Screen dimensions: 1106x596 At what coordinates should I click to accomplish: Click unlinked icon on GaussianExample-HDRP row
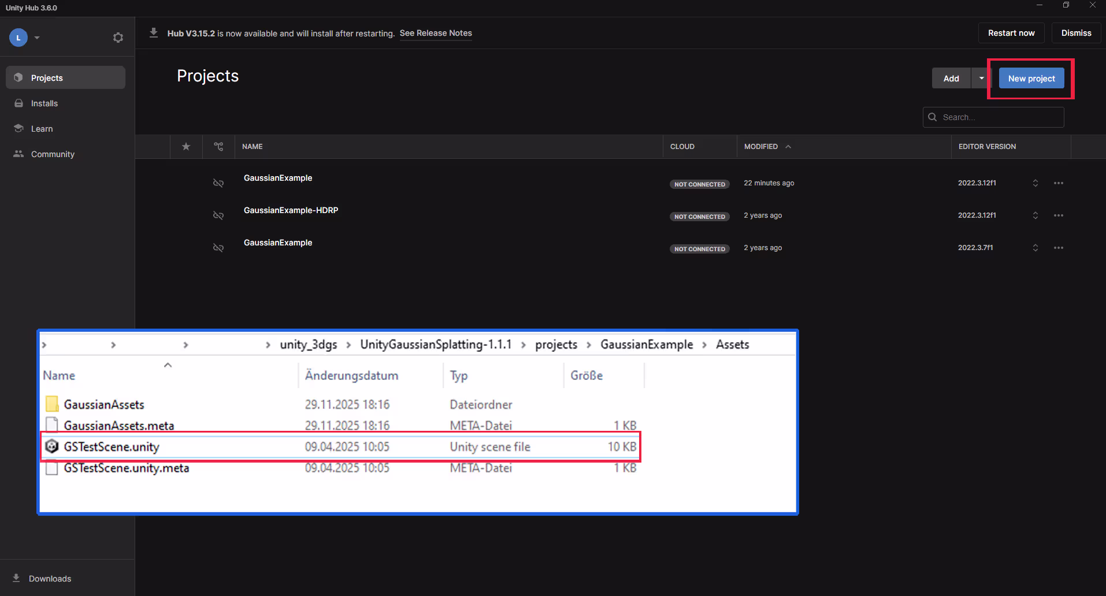(x=218, y=215)
